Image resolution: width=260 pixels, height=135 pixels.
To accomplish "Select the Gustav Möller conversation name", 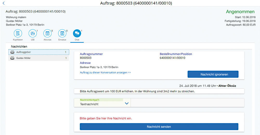I will [24, 58].
